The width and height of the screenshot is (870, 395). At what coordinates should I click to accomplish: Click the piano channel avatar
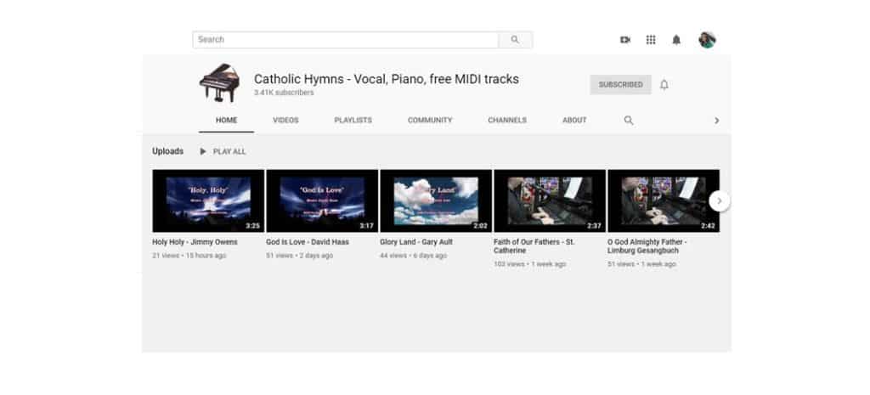(x=220, y=82)
